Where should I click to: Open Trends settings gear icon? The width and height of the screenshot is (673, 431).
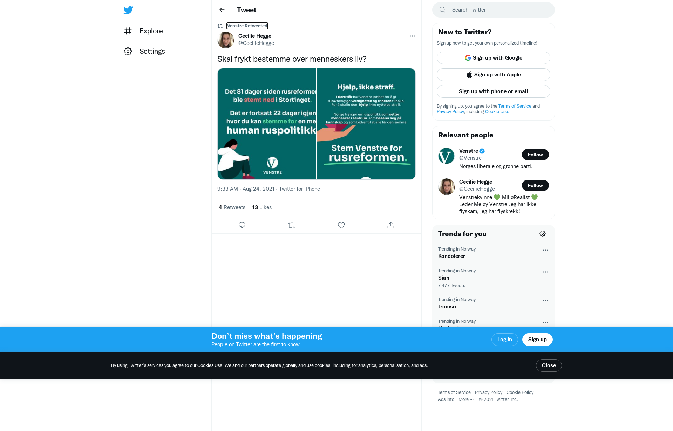[543, 234]
